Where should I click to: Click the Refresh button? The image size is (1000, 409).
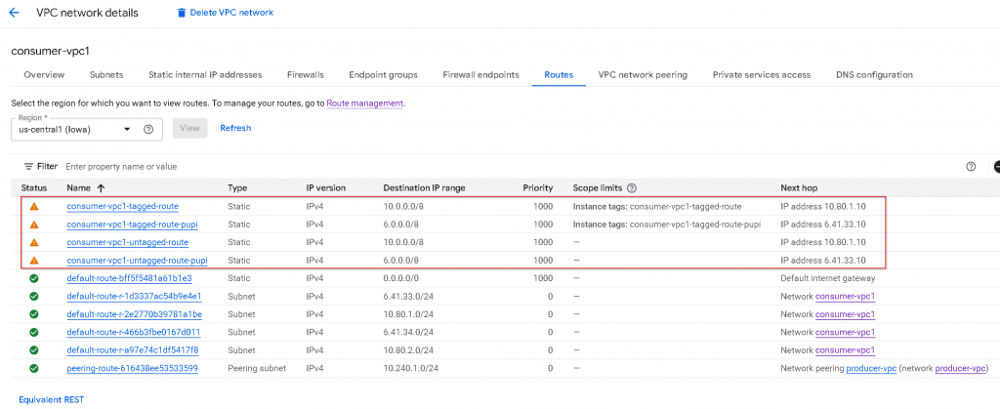[x=235, y=129]
